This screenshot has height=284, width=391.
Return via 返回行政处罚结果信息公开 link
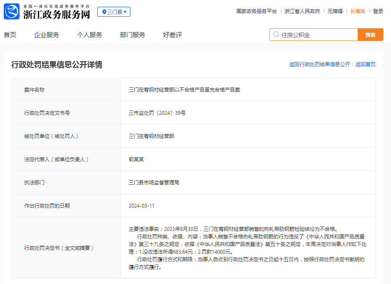(x=319, y=65)
